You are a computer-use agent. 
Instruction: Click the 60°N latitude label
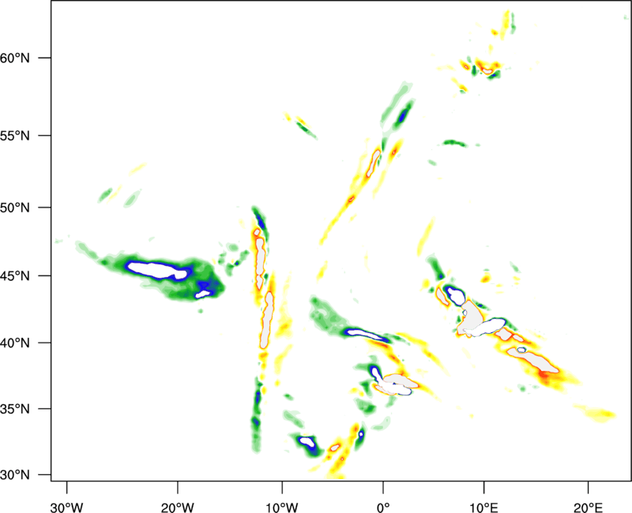(x=15, y=58)
